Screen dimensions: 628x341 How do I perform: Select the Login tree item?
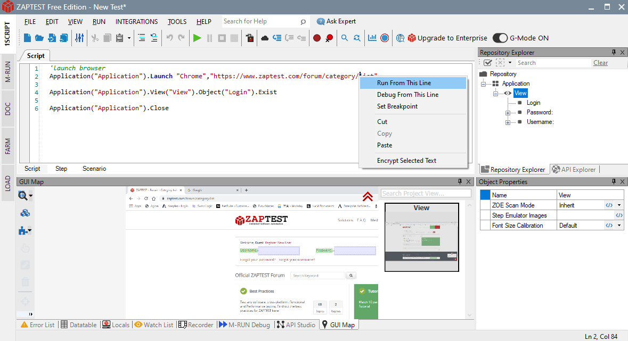tap(533, 103)
